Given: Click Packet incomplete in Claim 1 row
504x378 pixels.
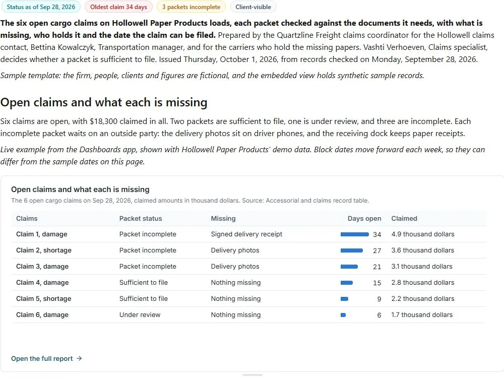Looking at the screenshot, I should 148,234.
